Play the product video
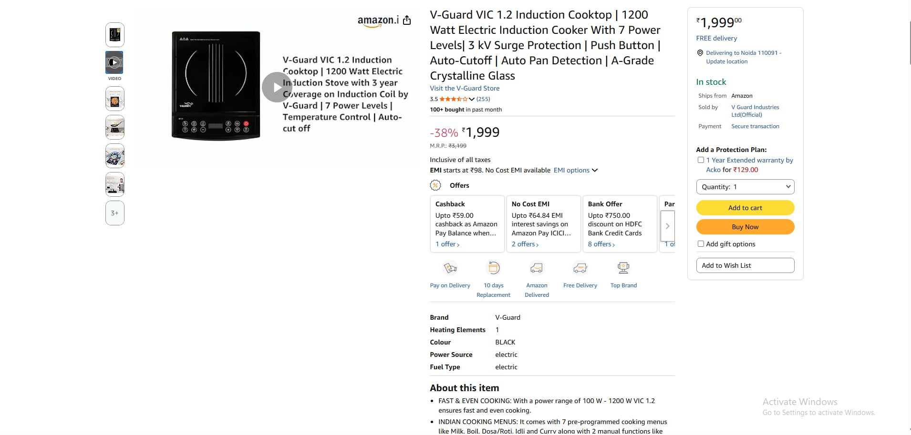Screen dimensions: 911x435 pos(277,87)
